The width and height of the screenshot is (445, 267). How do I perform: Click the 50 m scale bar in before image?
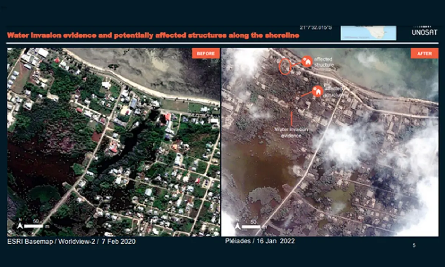pyautogui.click(x=37, y=225)
